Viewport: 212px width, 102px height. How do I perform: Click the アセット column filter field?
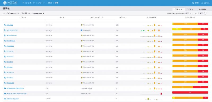tap(24, 20)
